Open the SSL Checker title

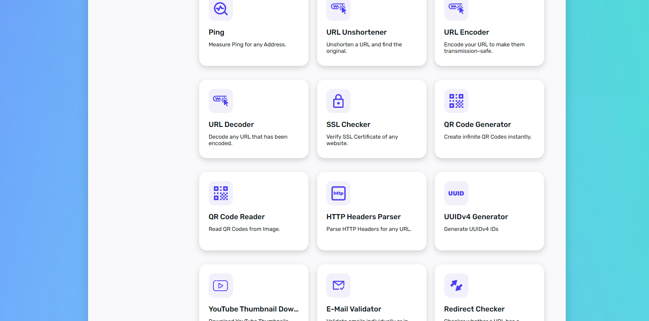(x=348, y=125)
